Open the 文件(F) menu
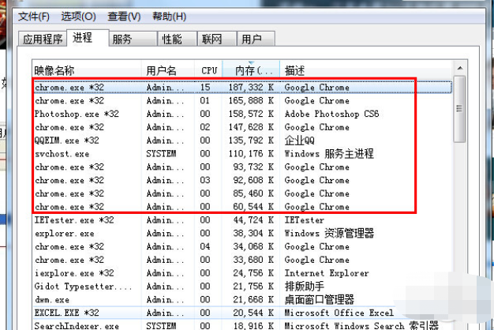Viewport: 494px width, 330px height. (34, 16)
